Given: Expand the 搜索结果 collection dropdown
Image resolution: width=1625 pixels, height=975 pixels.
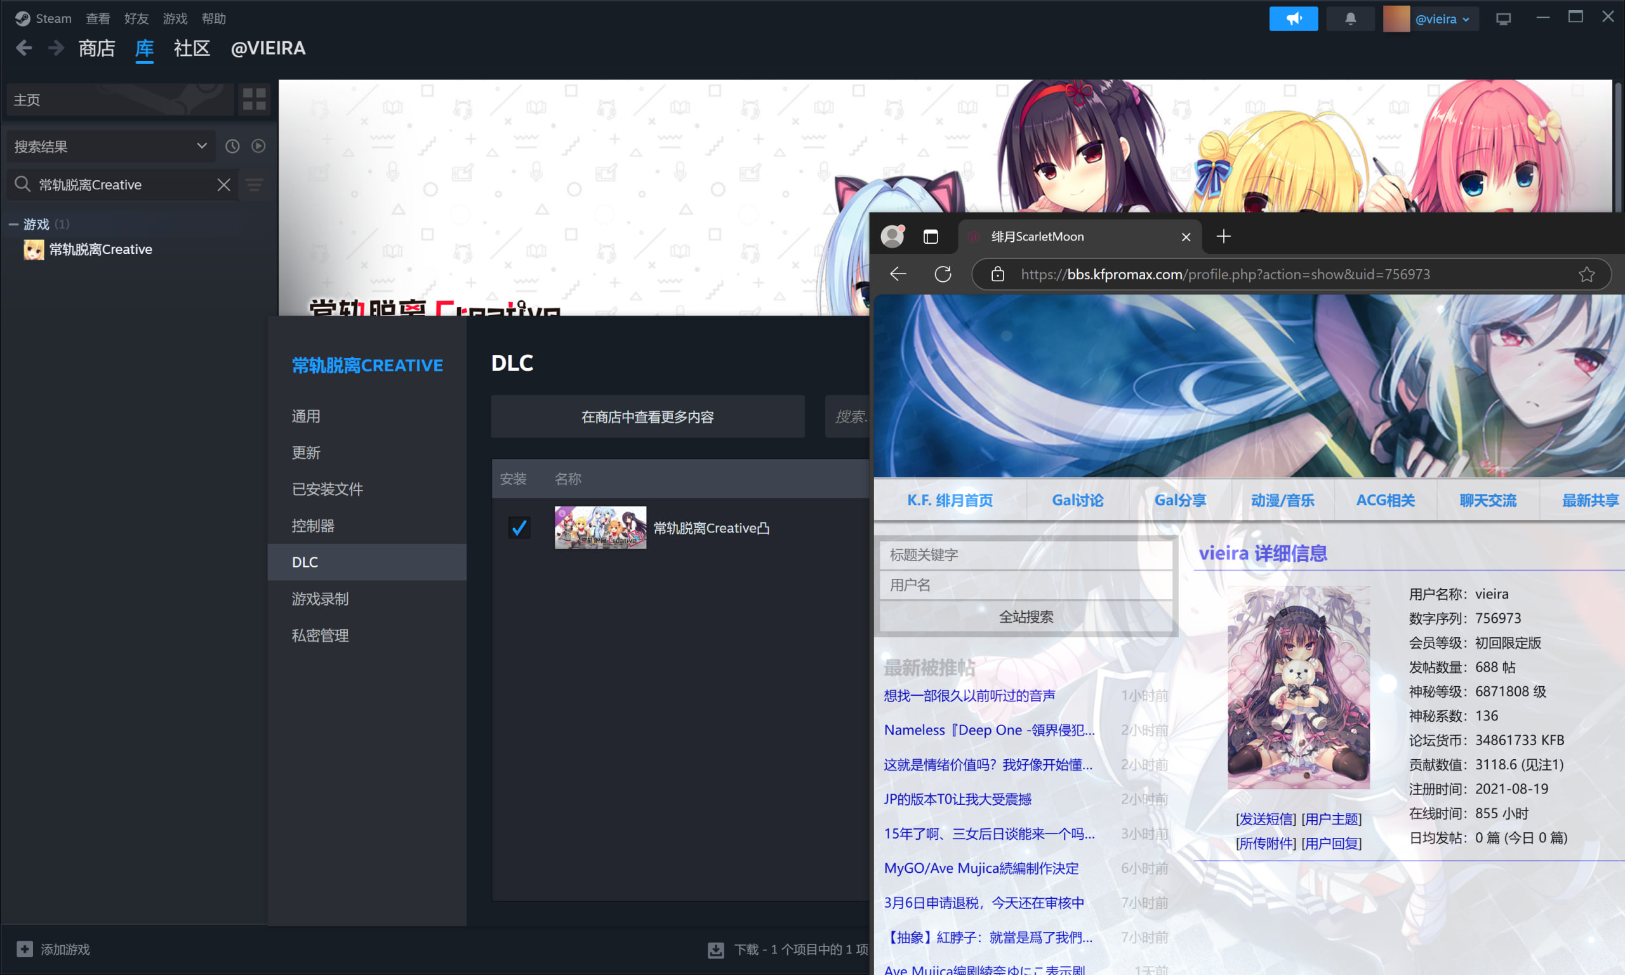Looking at the screenshot, I should (202, 146).
